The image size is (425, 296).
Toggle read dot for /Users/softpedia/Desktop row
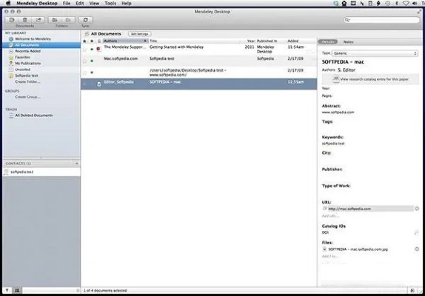(92, 73)
